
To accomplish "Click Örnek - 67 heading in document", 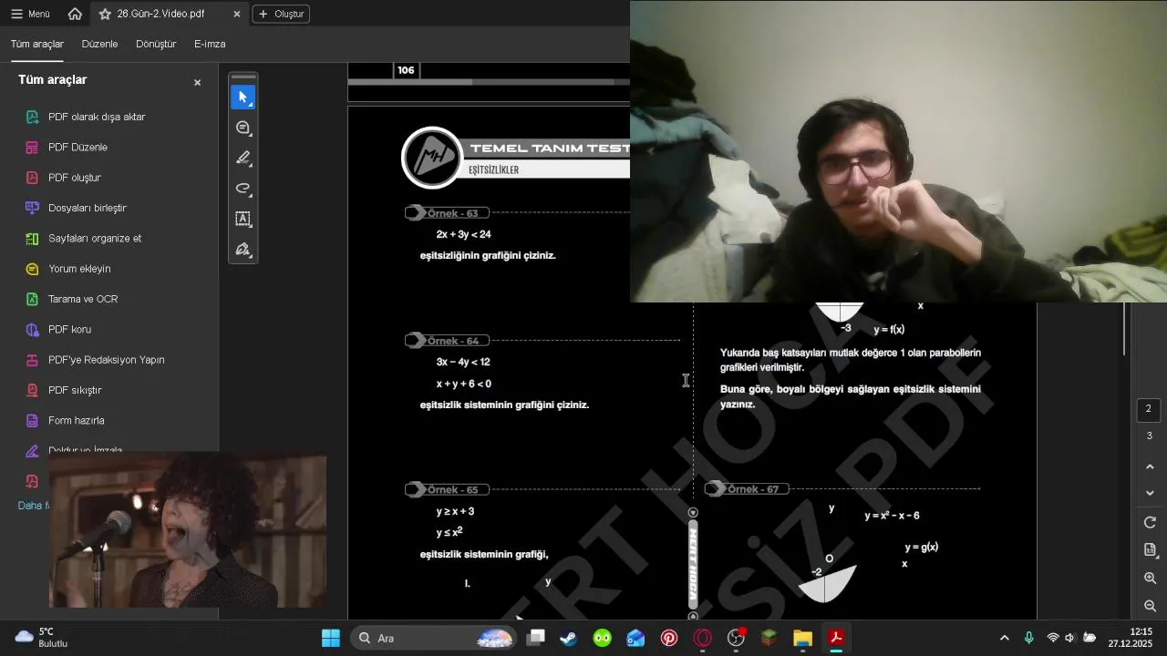I will pyautogui.click(x=752, y=489).
